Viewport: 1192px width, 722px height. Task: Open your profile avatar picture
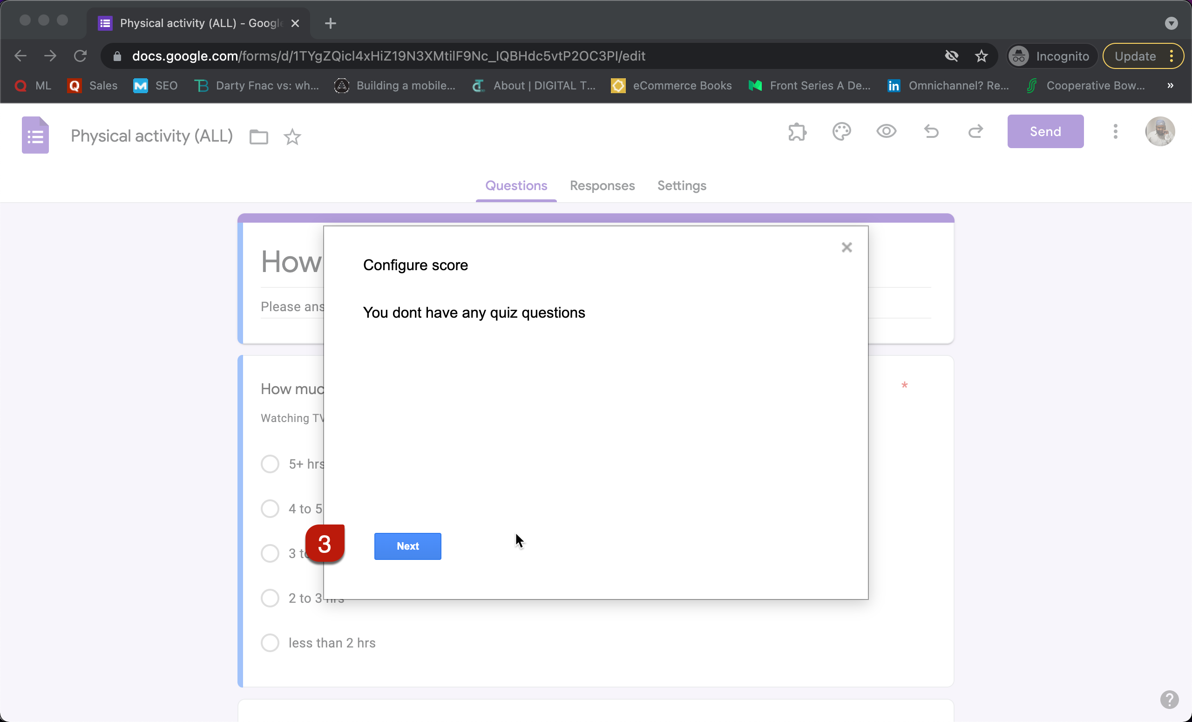pyautogui.click(x=1160, y=131)
